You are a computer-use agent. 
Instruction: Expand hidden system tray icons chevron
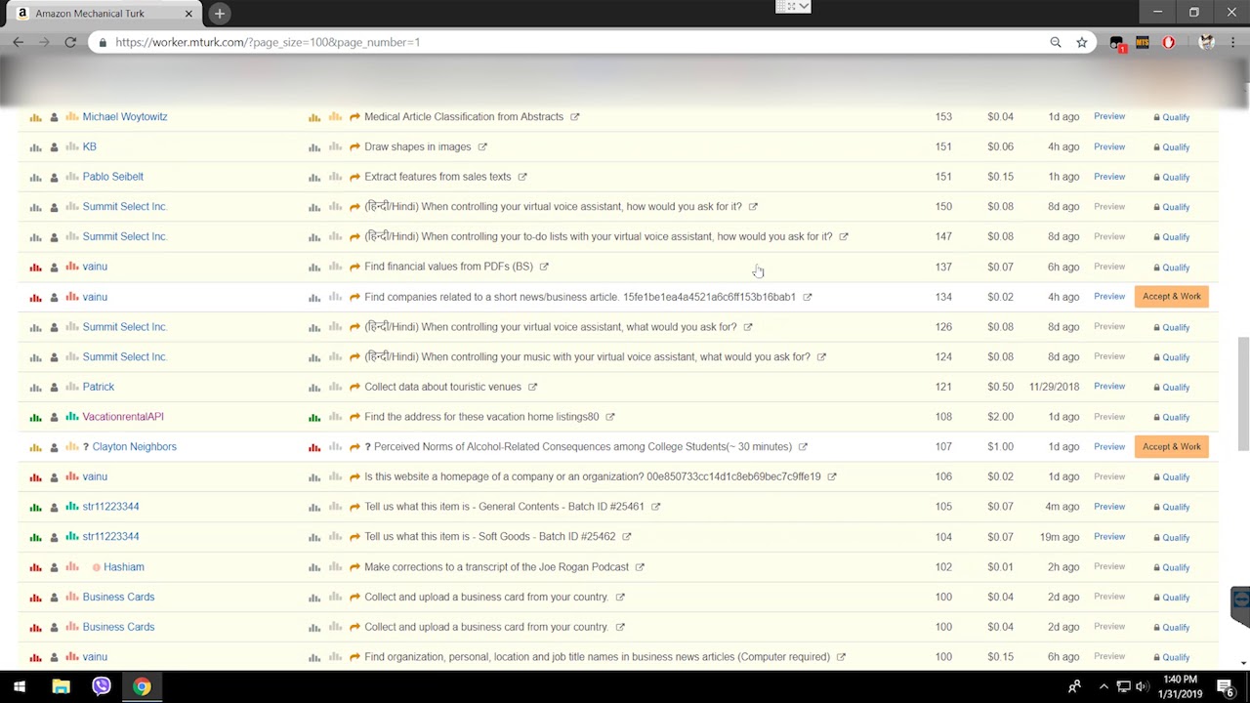(x=1104, y=686)
